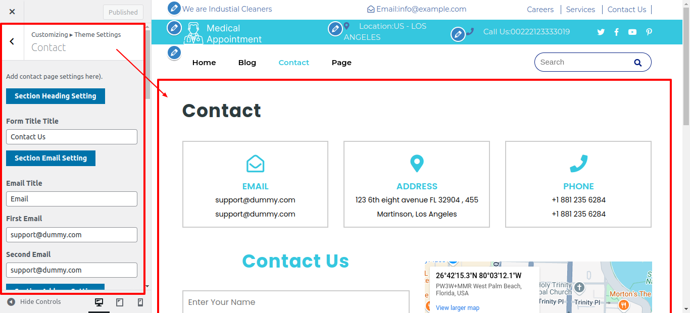Click the First Email input field
The height and width of the screenshot is (313, 690).
(72, 235)
